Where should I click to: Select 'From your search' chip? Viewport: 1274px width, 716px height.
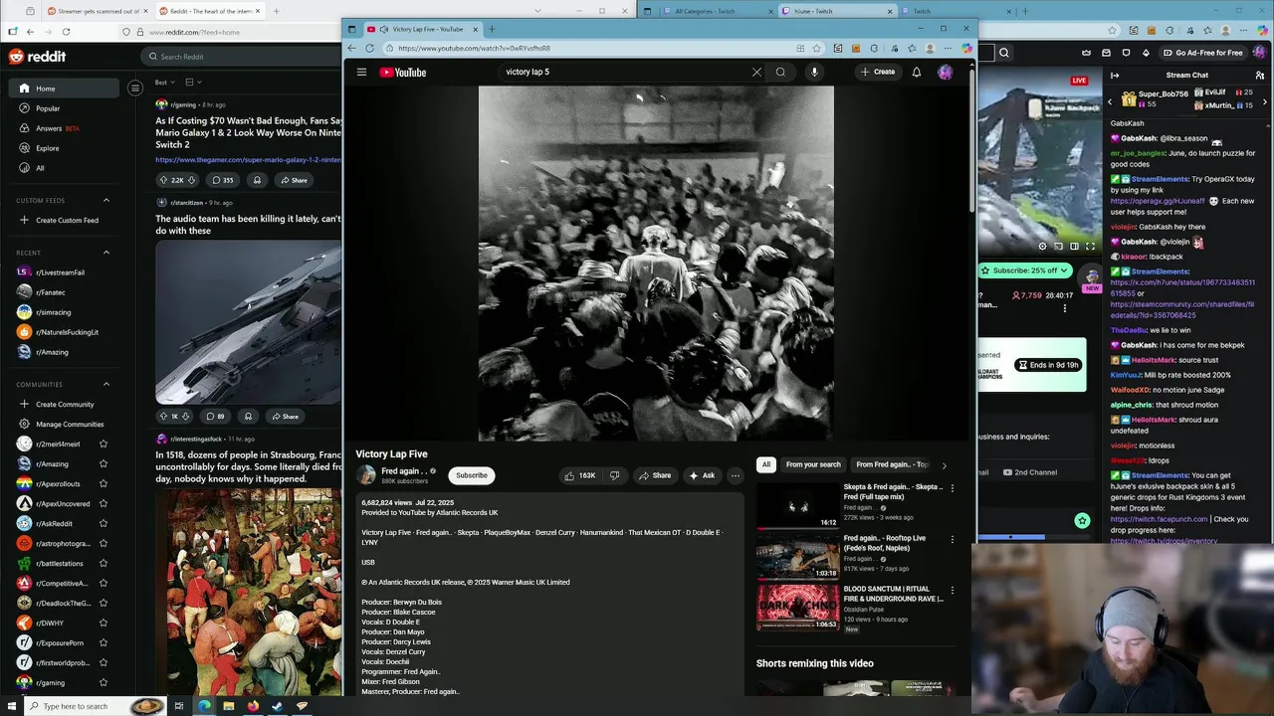point(813,464)
